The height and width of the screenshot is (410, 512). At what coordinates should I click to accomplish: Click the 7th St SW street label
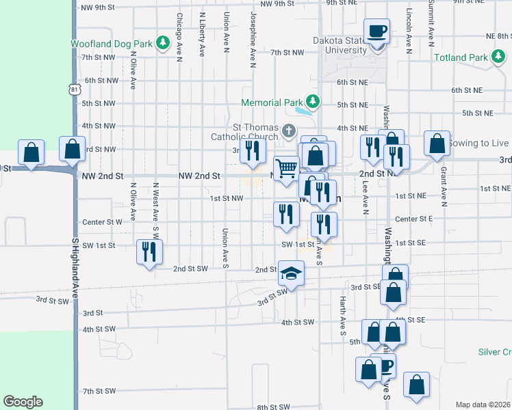[99, 391]
